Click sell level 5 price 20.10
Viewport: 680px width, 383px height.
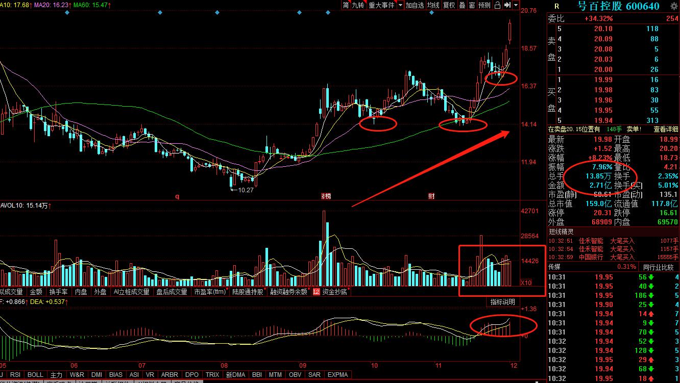point(603,29)
